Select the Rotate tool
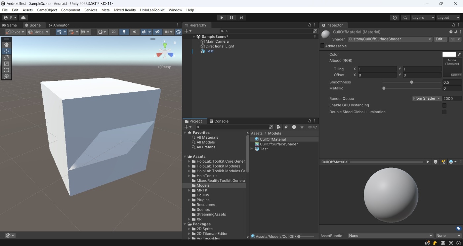The height and width of the screenshot is (246, 463). click(x=6, y=57)
